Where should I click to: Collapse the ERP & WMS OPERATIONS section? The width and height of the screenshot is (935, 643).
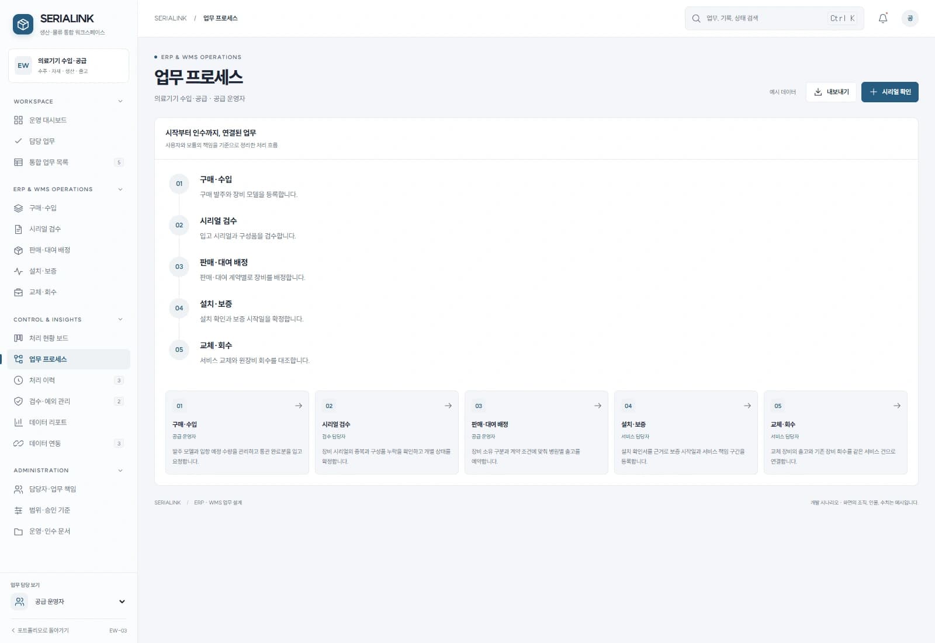(120, 189)
